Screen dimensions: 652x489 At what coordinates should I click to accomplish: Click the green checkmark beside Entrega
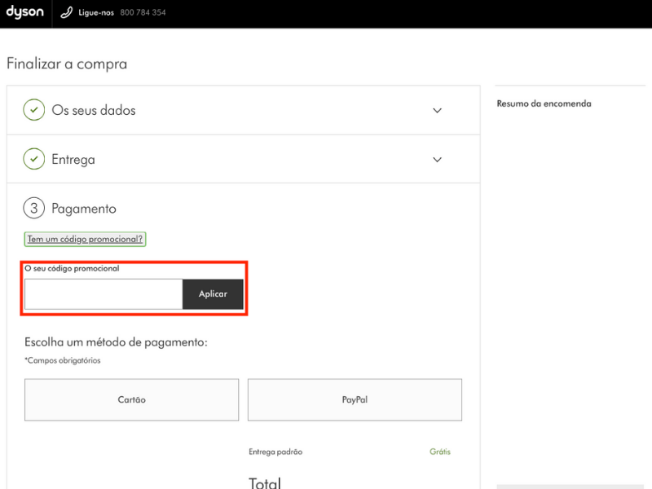pyautogui.click(x=34, y=159)
